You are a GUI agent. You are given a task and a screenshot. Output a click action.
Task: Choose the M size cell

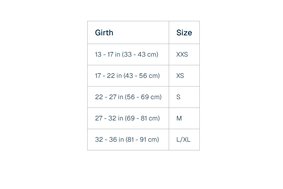179,118
